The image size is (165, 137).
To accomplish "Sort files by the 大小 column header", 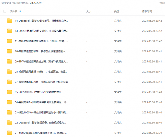I will [88, 11].
